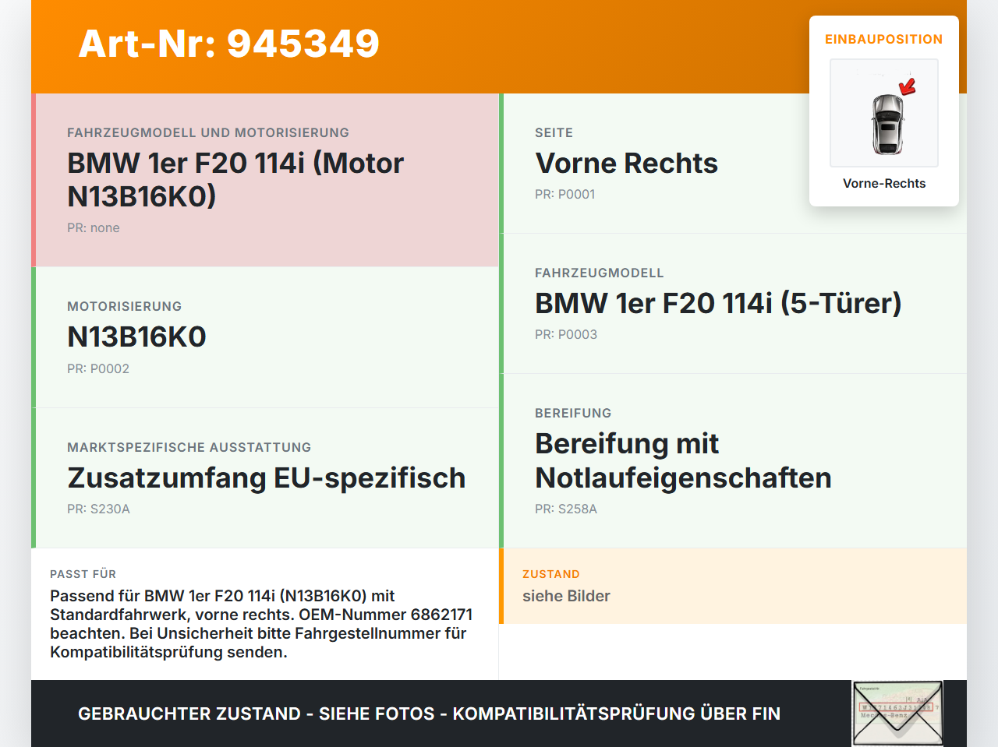Enable the Zusatzumfang EU-spezifisch equipment entry
This screenshot has width=998, height=747.
(266, 477)
